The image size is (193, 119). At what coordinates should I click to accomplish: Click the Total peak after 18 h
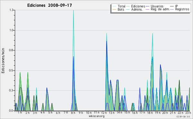point(152,33)
